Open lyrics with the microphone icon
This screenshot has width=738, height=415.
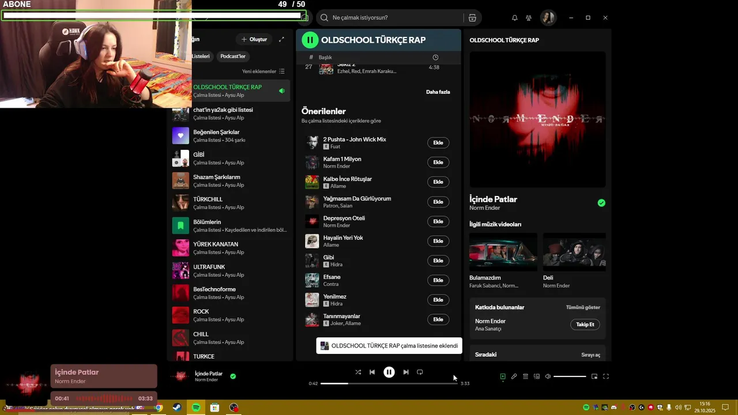click(x=514, y=376)
